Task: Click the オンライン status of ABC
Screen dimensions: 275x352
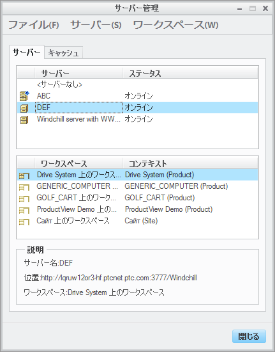Action: coord(138,96)
